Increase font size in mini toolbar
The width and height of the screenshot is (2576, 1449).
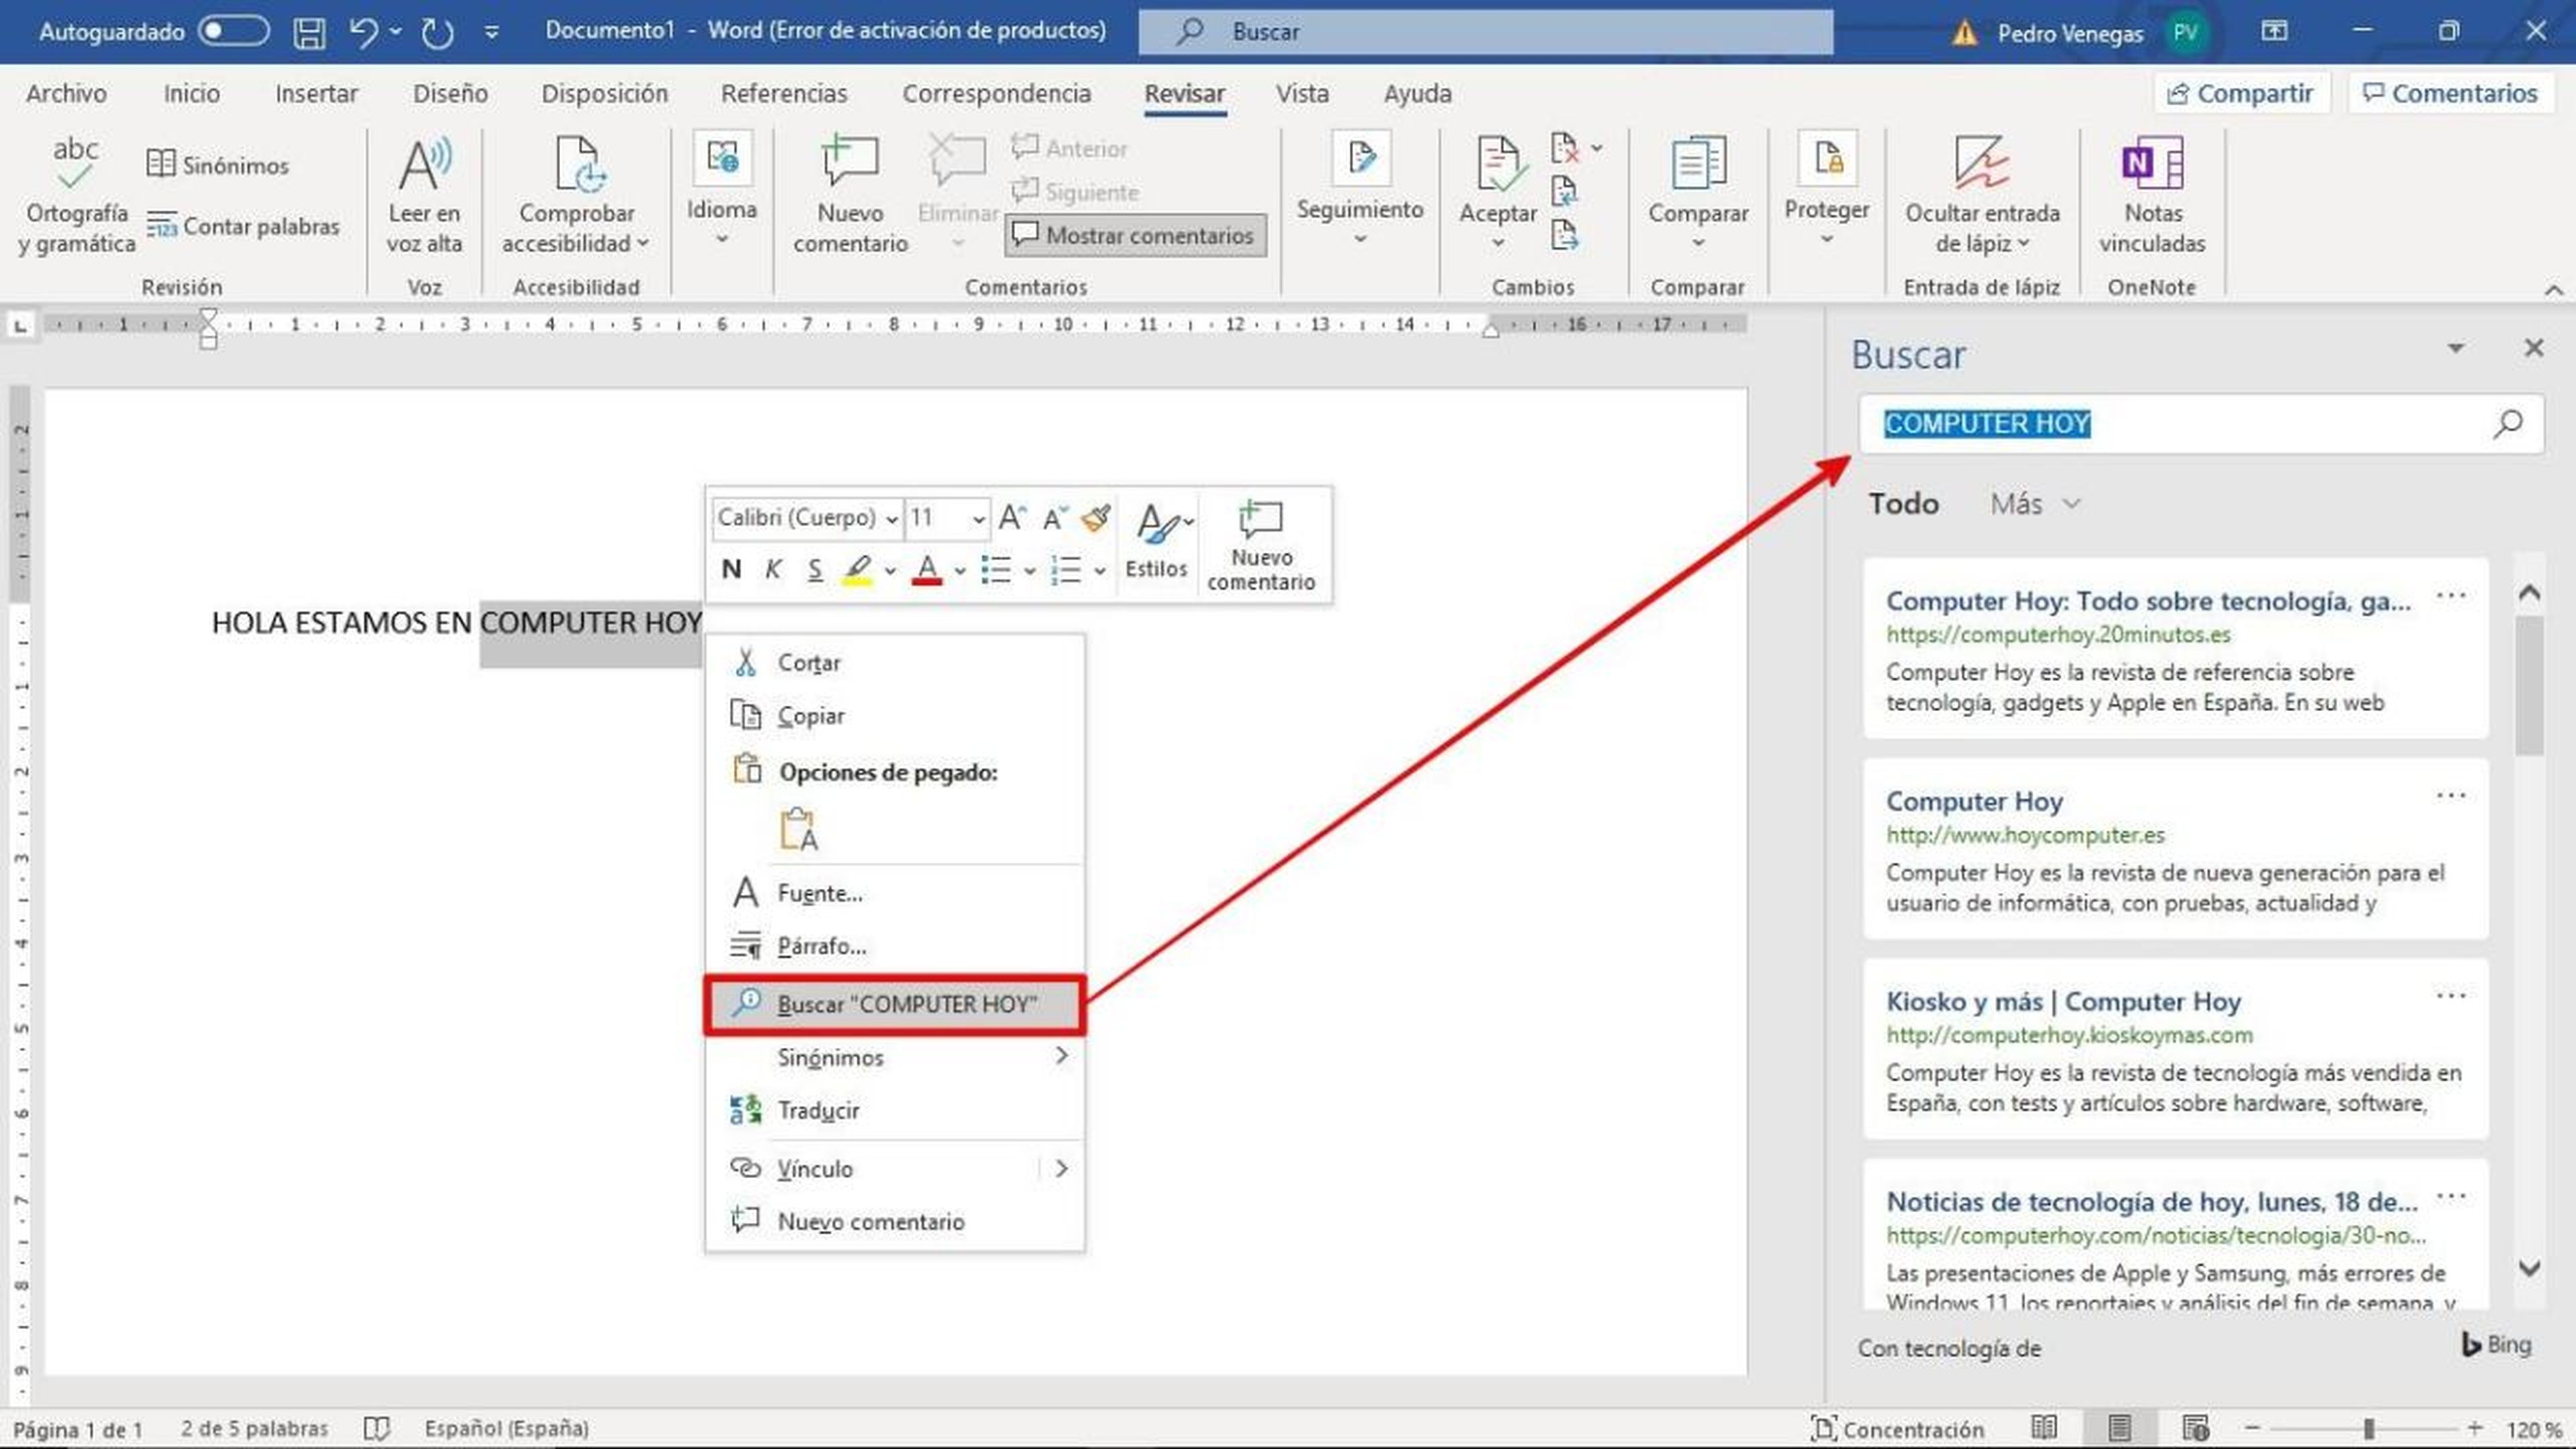pos(1011,517)
